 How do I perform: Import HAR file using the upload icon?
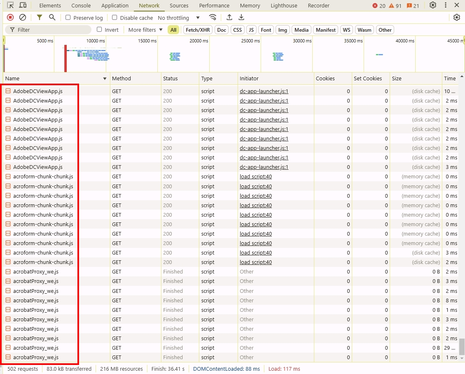229,17
